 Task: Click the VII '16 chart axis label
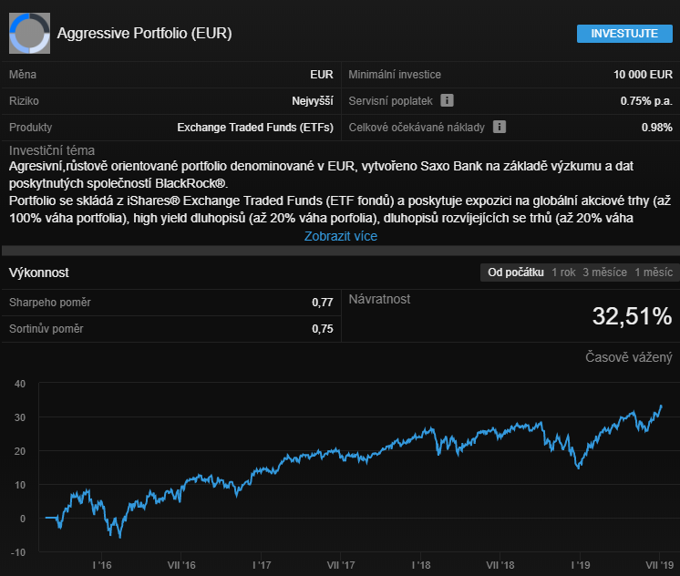pos(181,565)
